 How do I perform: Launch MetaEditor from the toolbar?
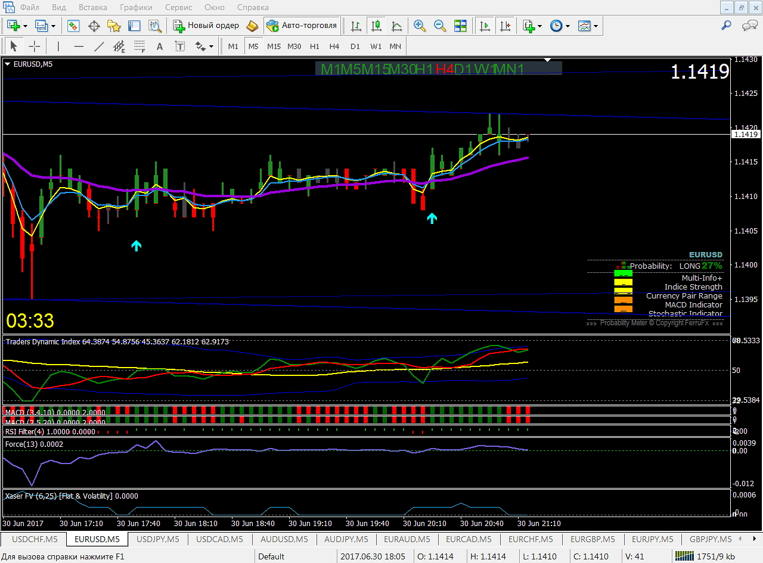pyautogui.click(x=252, y=26)
